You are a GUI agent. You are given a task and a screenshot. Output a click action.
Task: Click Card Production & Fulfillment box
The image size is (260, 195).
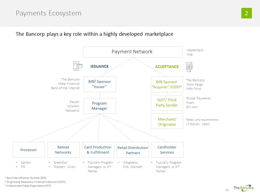(x=98, y=150)
